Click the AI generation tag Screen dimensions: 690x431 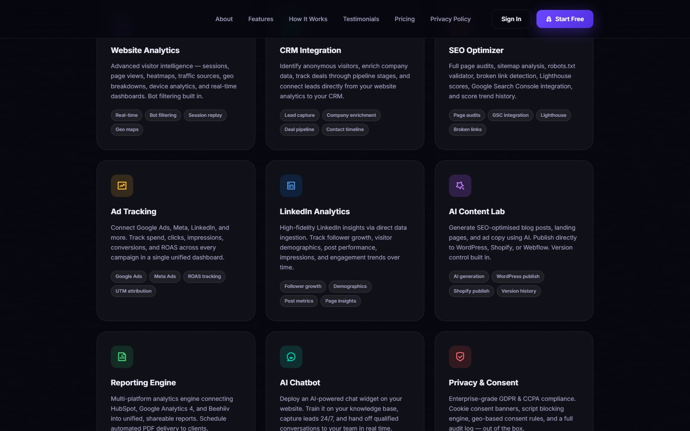(x=469, y=277)
